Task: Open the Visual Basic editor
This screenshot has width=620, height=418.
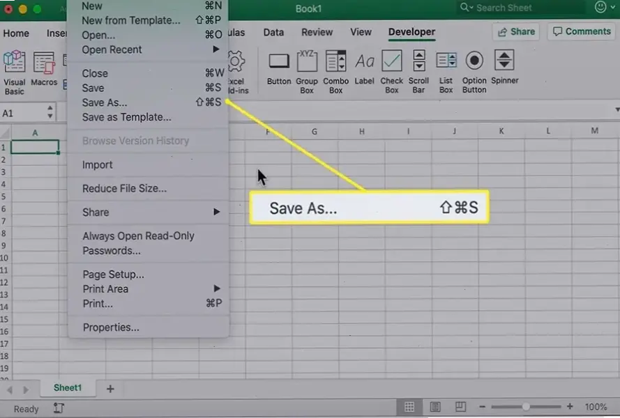Action: pos(14,72)
